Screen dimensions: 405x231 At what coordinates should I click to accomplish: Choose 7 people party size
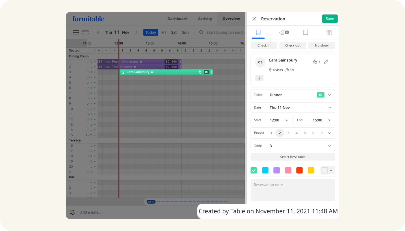click(322, 133)
